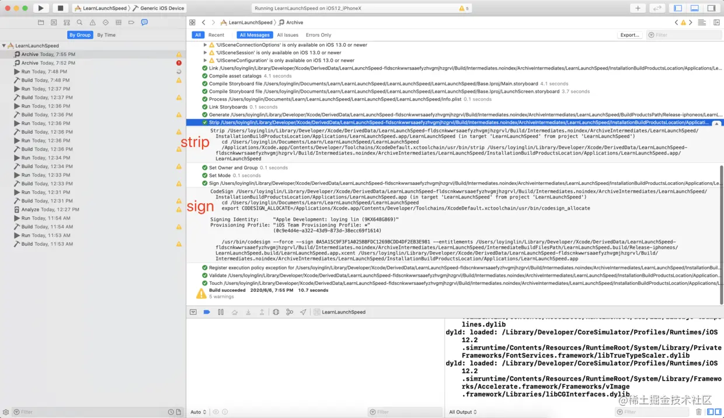Screen dimensions: 724x418
Task: Click the build log Filter field
Action: (x=684, y=35)
